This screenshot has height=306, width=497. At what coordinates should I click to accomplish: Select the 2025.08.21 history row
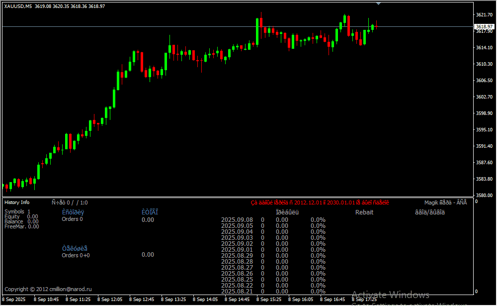pyautogui.click(x=237, y=291)
